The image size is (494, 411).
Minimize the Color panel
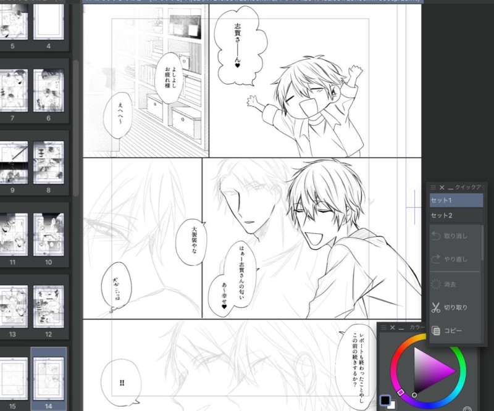point(401,328)
